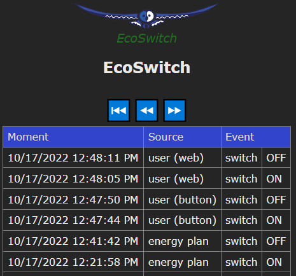Click the OFF cell in first row
The height and width of the screenshot is (276, 296).
[276, 158]
